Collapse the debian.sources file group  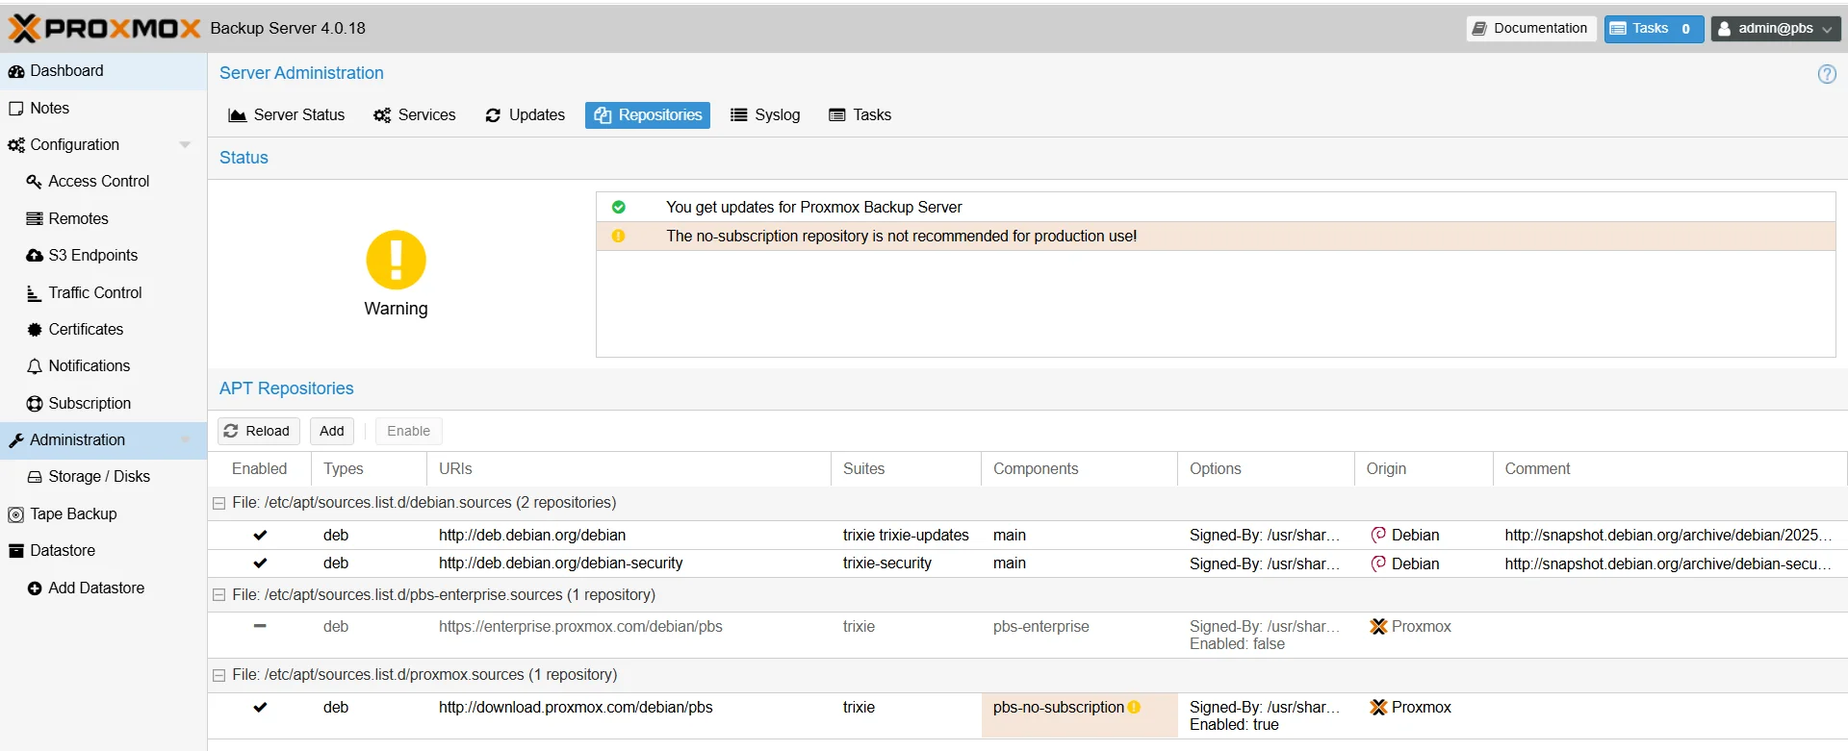pos(218,503)
